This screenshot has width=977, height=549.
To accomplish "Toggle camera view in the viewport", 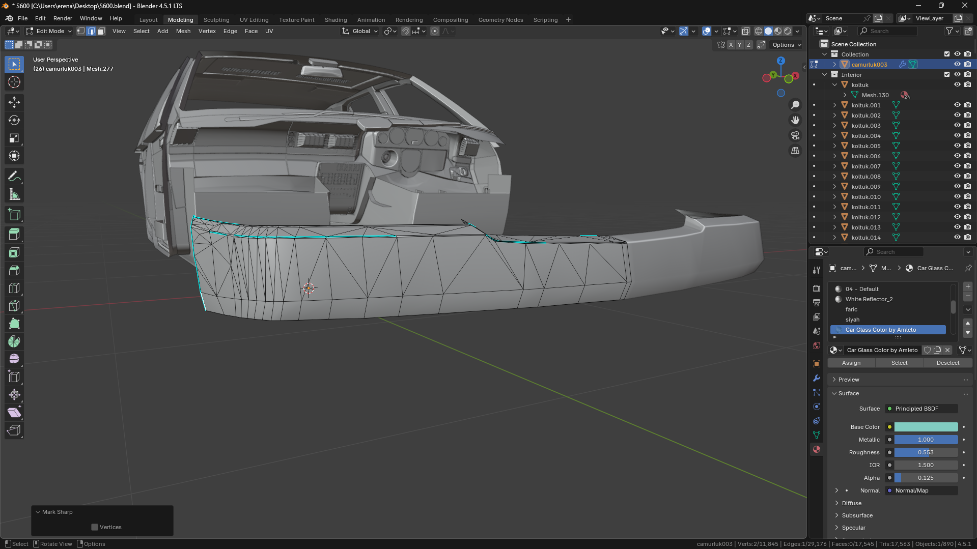I will 795,135.
